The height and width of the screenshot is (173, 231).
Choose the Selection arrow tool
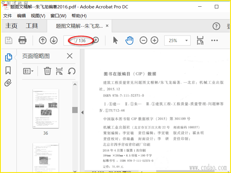click(115, 40)
